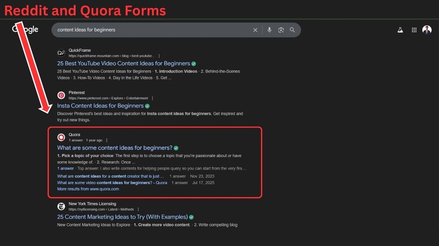Click 'Jul 17, 2025' date in Quora sublinks
Image resolution: width=439 pixels, height=246 pixels.
tap(203, 183)
